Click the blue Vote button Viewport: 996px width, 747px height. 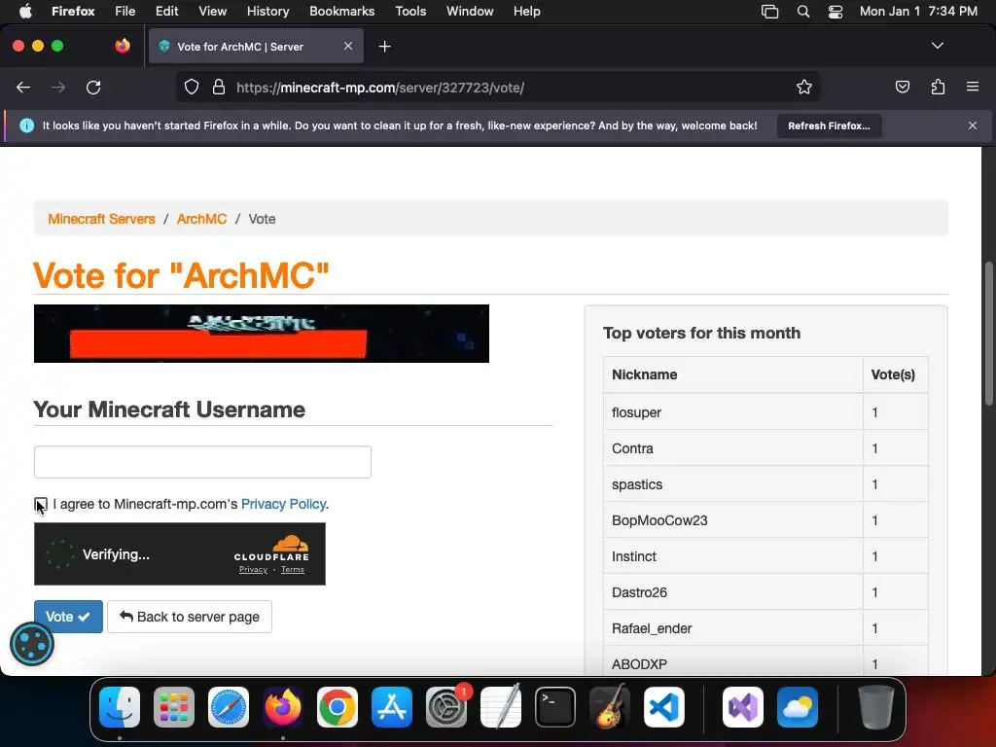coord(68,617)
